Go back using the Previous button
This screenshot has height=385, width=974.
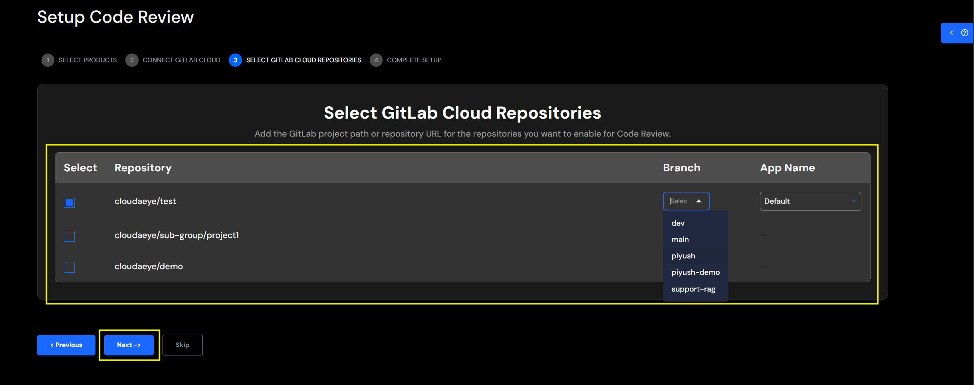66,345
